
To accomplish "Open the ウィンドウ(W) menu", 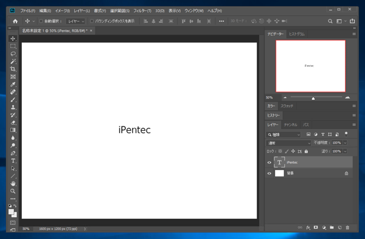I will pyautogui.click(x=194, y=11).
